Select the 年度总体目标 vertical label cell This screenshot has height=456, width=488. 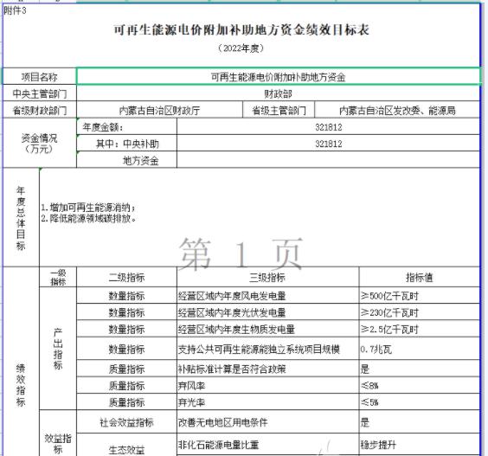[x=21, y=217]
